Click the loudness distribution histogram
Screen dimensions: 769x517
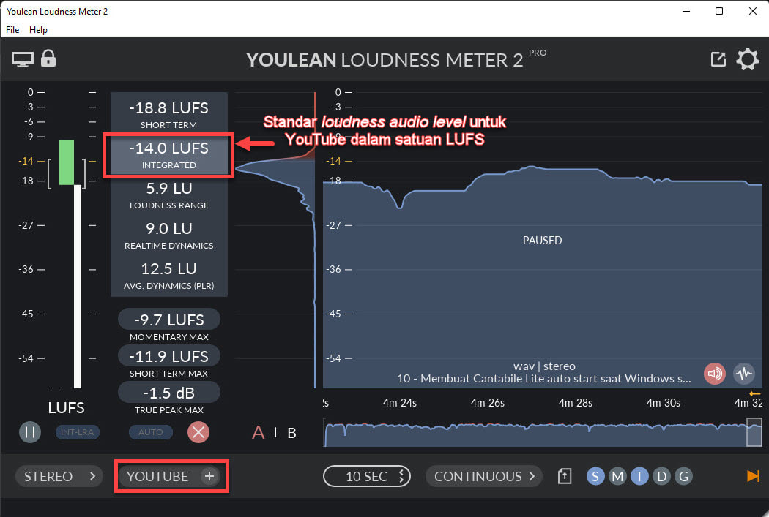pyautogui.click(x=275, y=240)
